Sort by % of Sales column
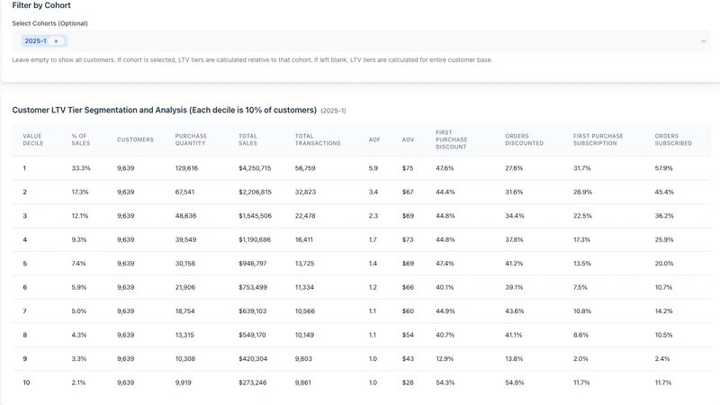This screenshot has height=405, width=720. pyautogui.click(x=81, y=139)
